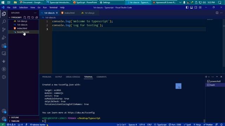Open the Manage gear icon

click(4, 119)
